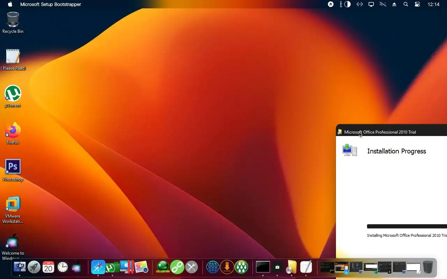Open Finder in the dock
The height and width of the screenshot is (279, 447).
pos(20,267)
